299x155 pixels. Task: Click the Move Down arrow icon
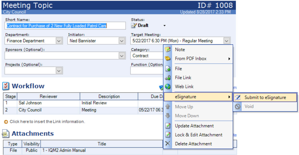coord(168,115)
